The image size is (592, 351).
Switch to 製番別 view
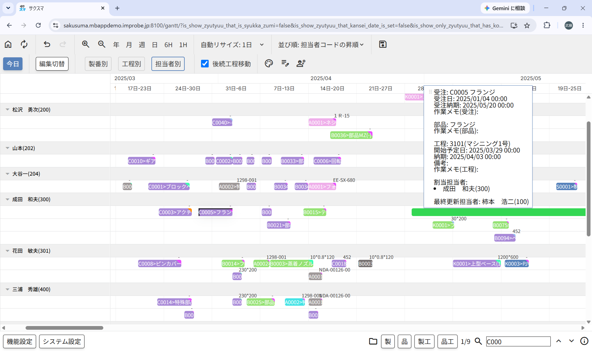[x=98, y=64]
